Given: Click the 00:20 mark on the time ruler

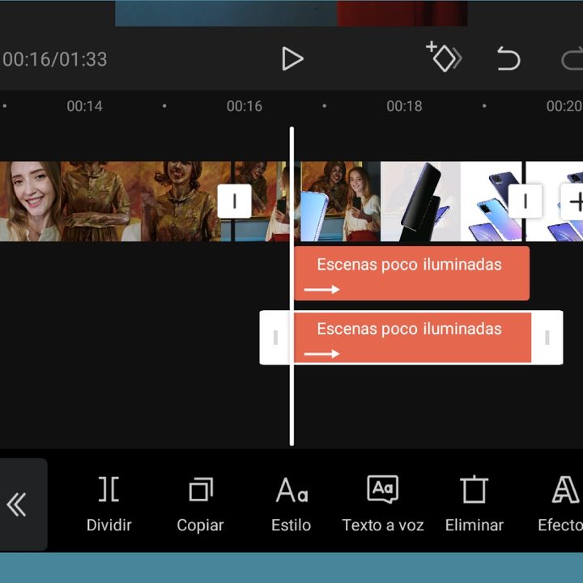Looking at the screenshot, I should tap(564, 106).
